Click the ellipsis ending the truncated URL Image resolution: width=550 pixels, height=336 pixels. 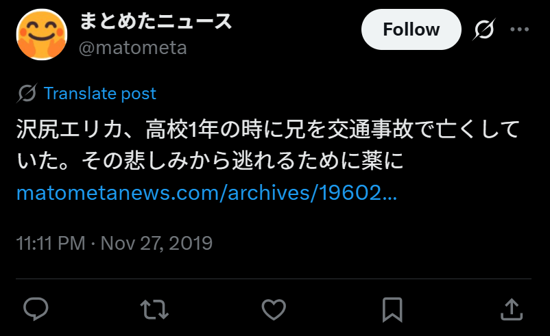390,193
